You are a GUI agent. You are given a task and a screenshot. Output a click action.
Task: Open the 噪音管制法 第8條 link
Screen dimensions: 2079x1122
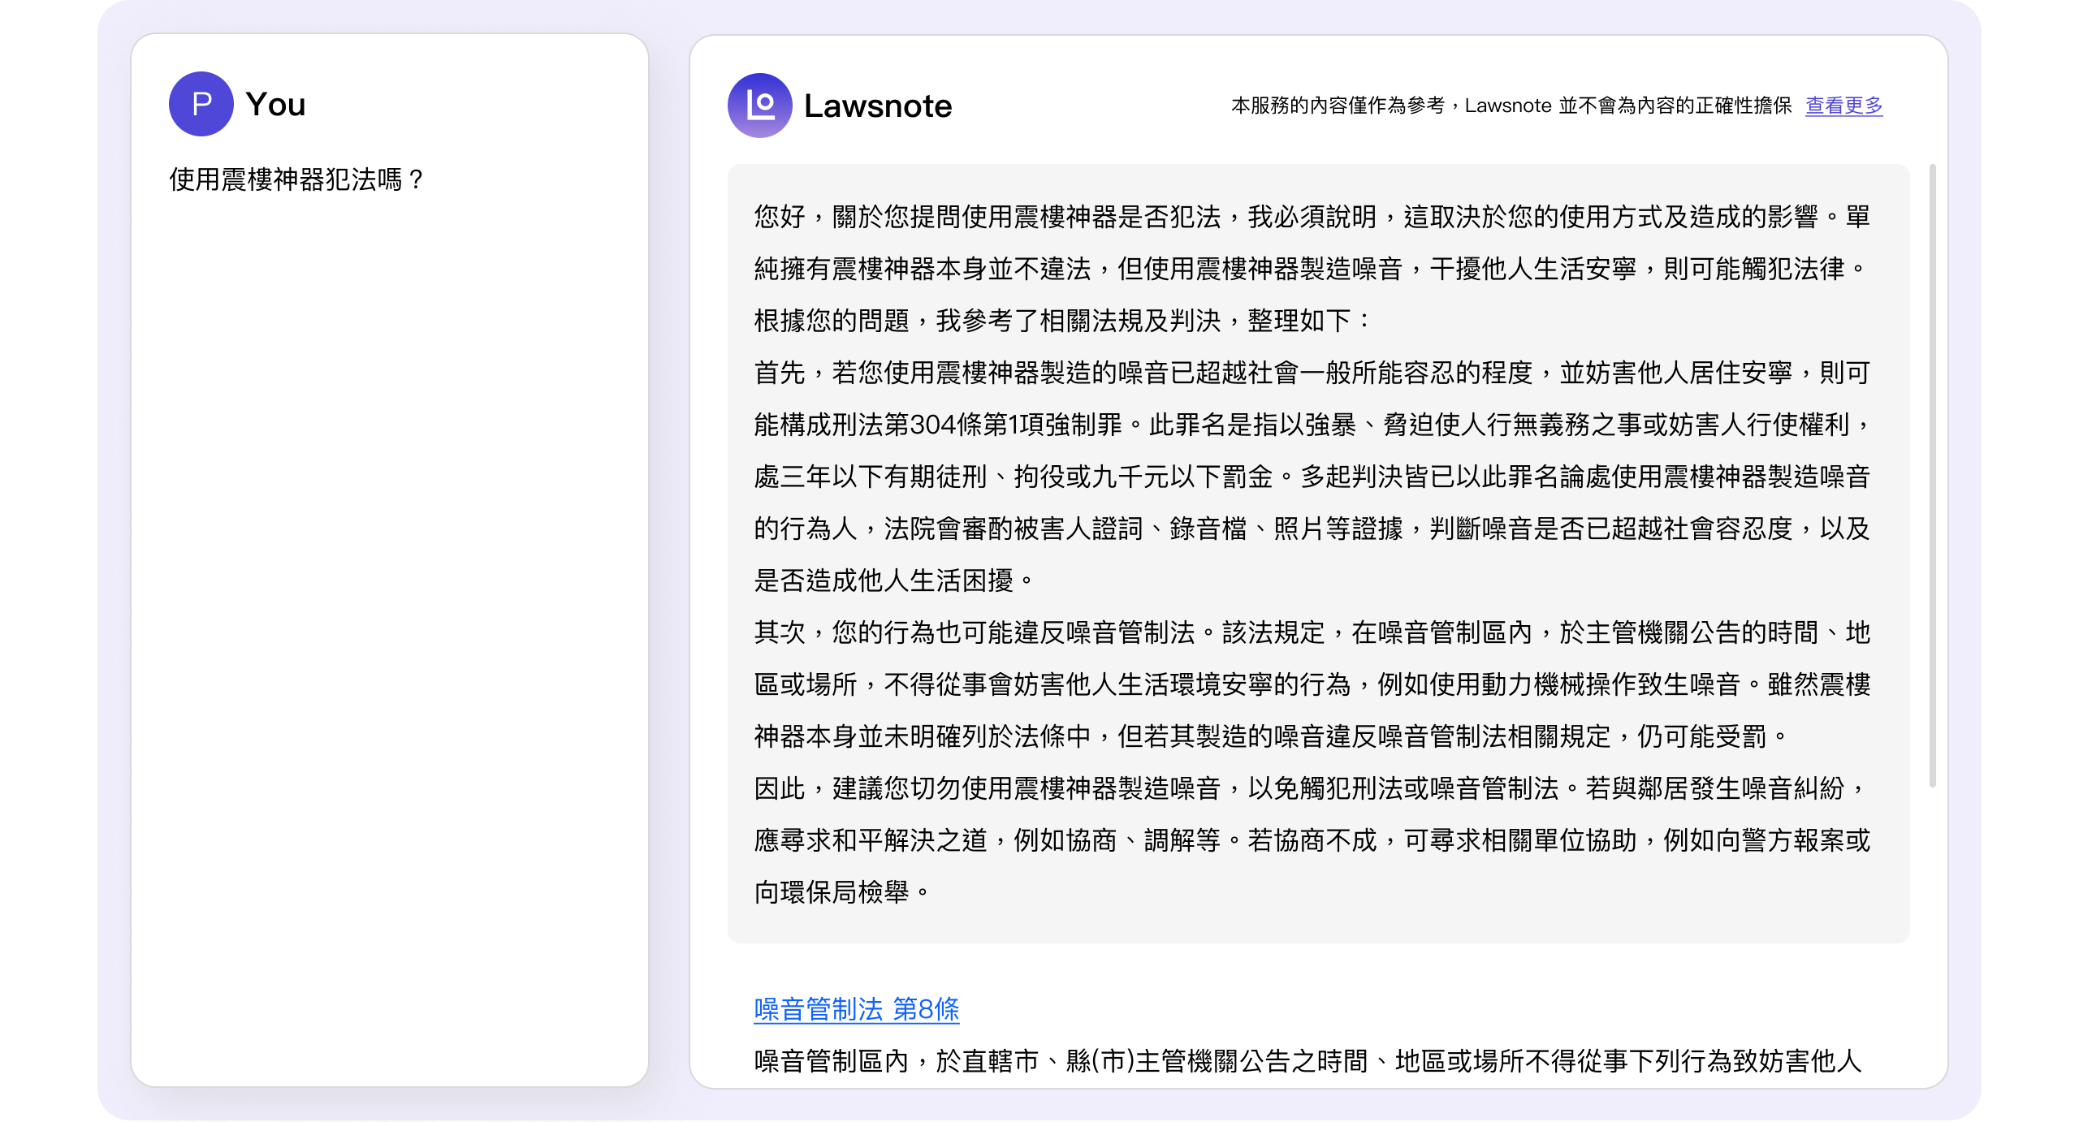[x=856, y=1009]
